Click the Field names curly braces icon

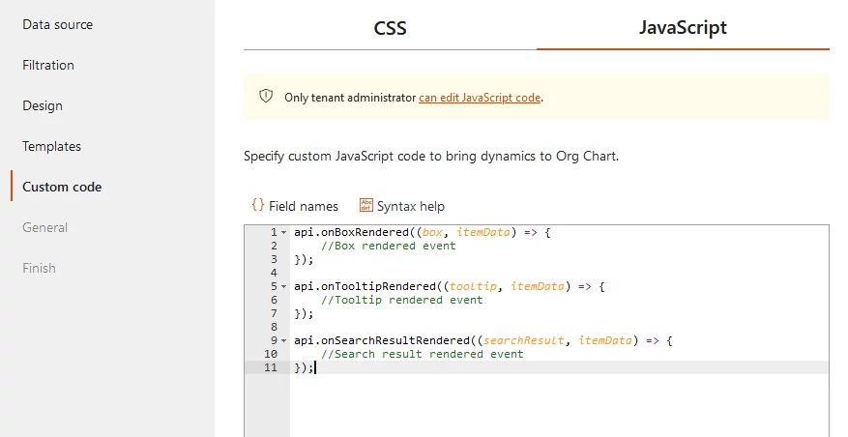click(x=258, y=205)
